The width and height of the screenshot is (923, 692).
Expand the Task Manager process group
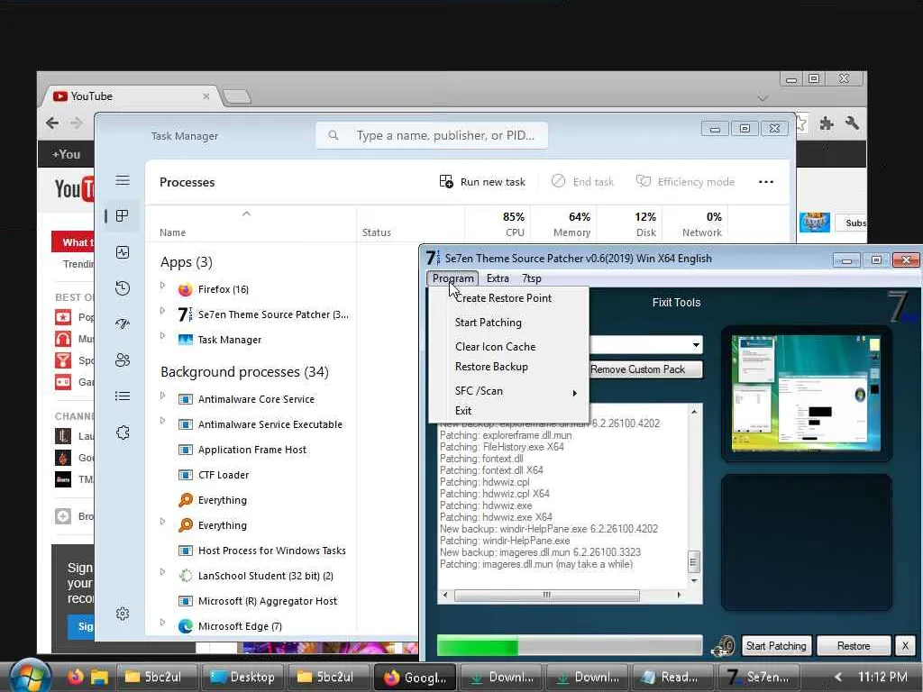pos(163,335)
